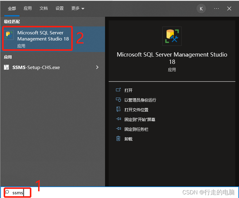Choose 以管理员身份运行
The image size is (239, 198).
point(140,100)
